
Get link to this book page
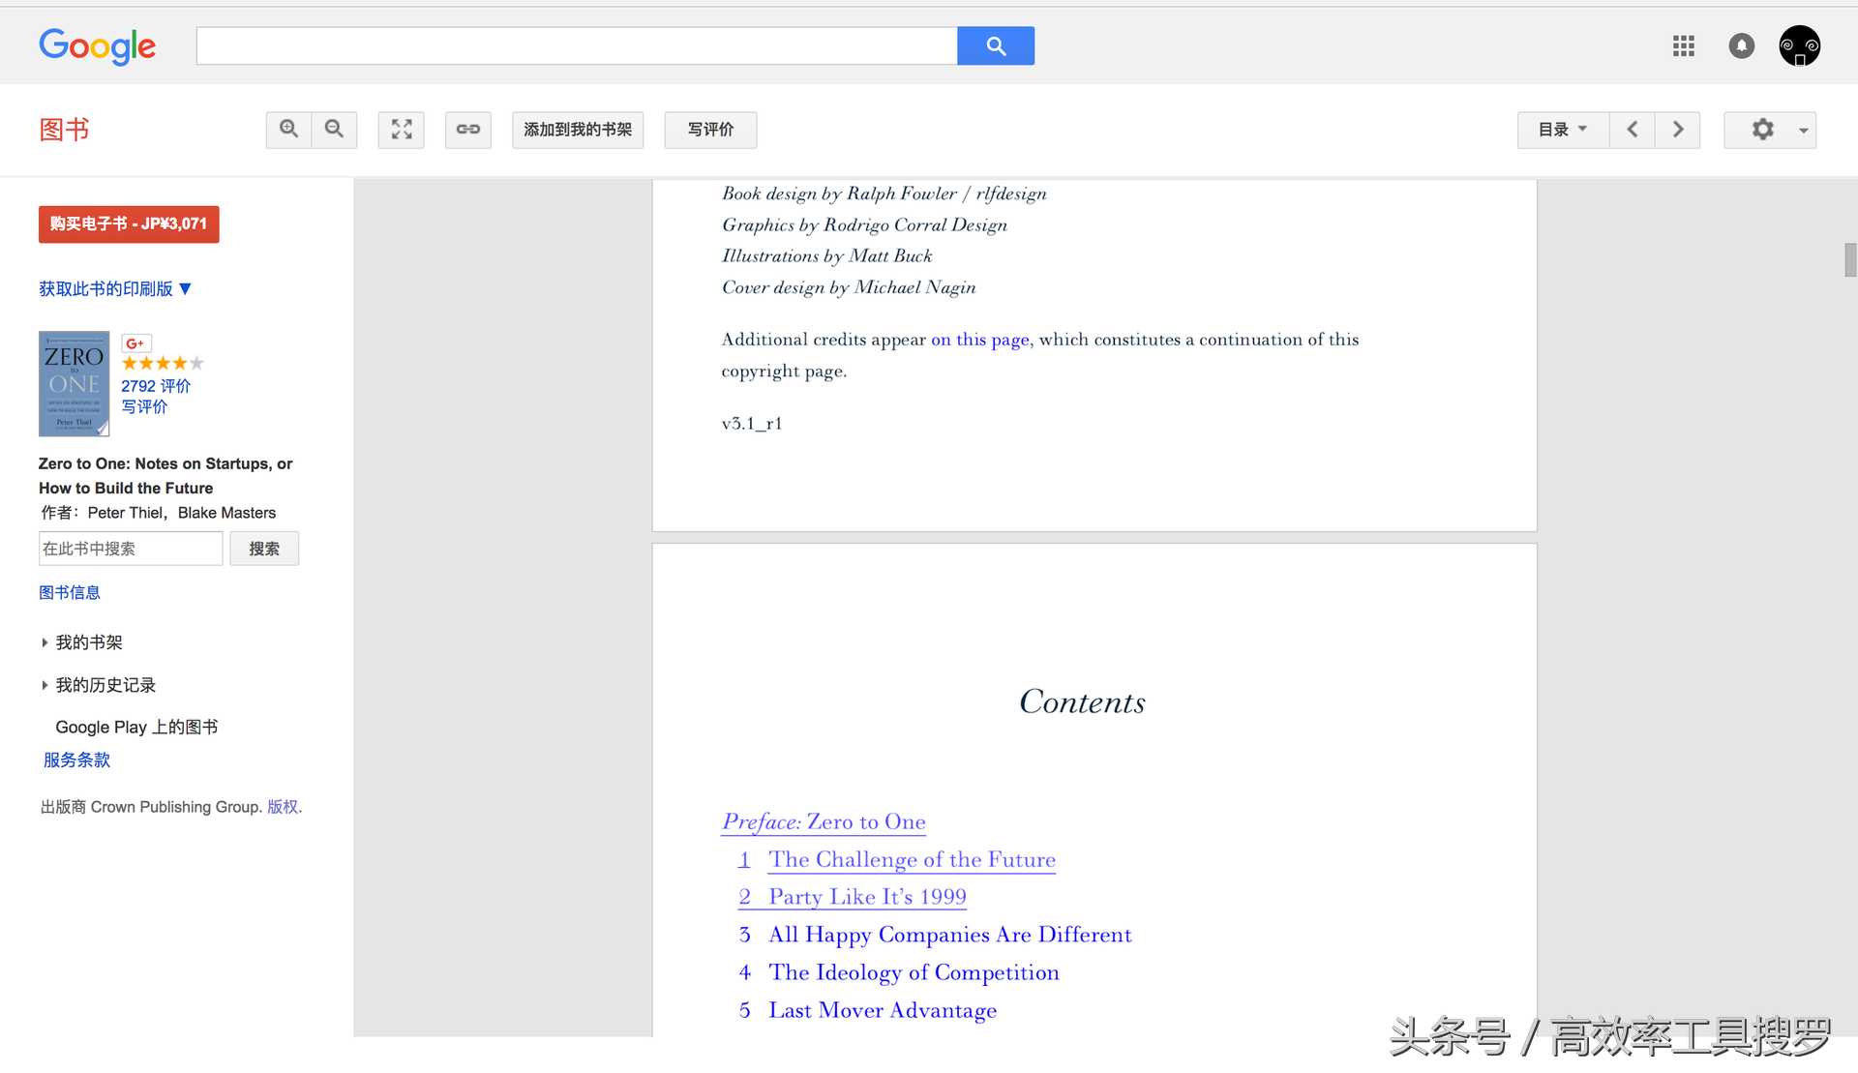[x=468, y=130]
